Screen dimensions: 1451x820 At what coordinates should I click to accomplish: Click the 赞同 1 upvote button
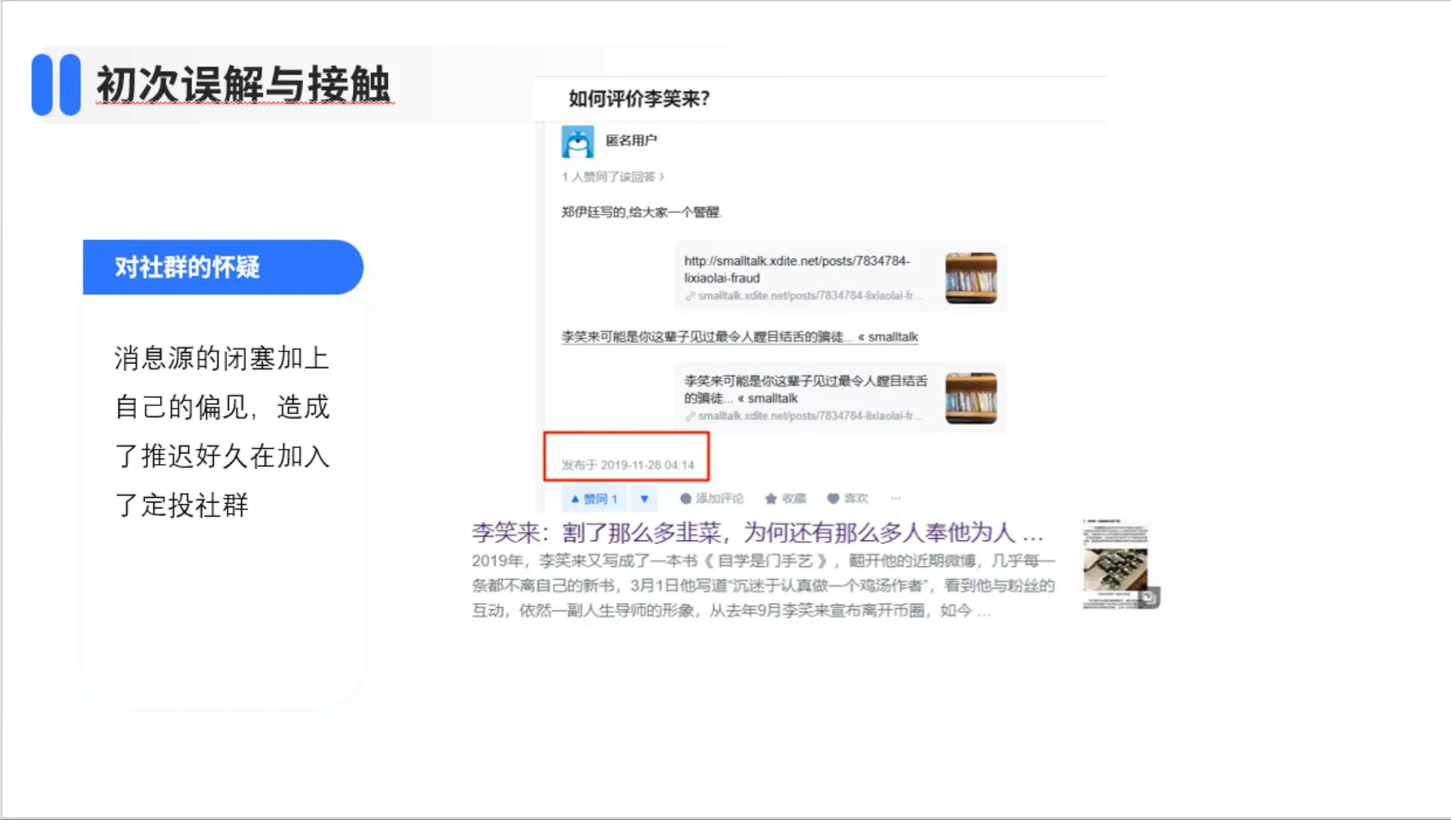[x=594, y=499]
